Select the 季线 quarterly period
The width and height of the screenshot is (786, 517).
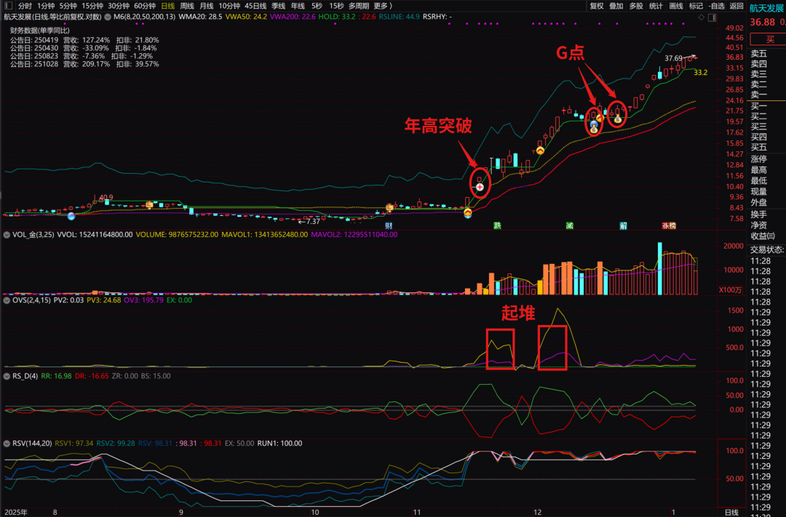pos(278,6)
